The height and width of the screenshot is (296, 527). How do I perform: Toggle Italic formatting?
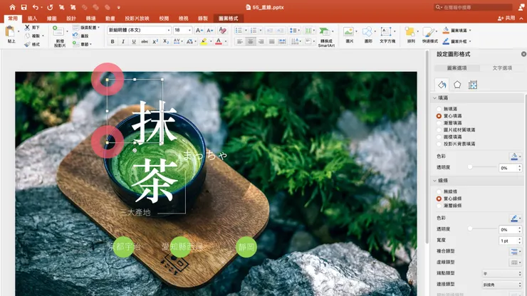coord(123,41)
